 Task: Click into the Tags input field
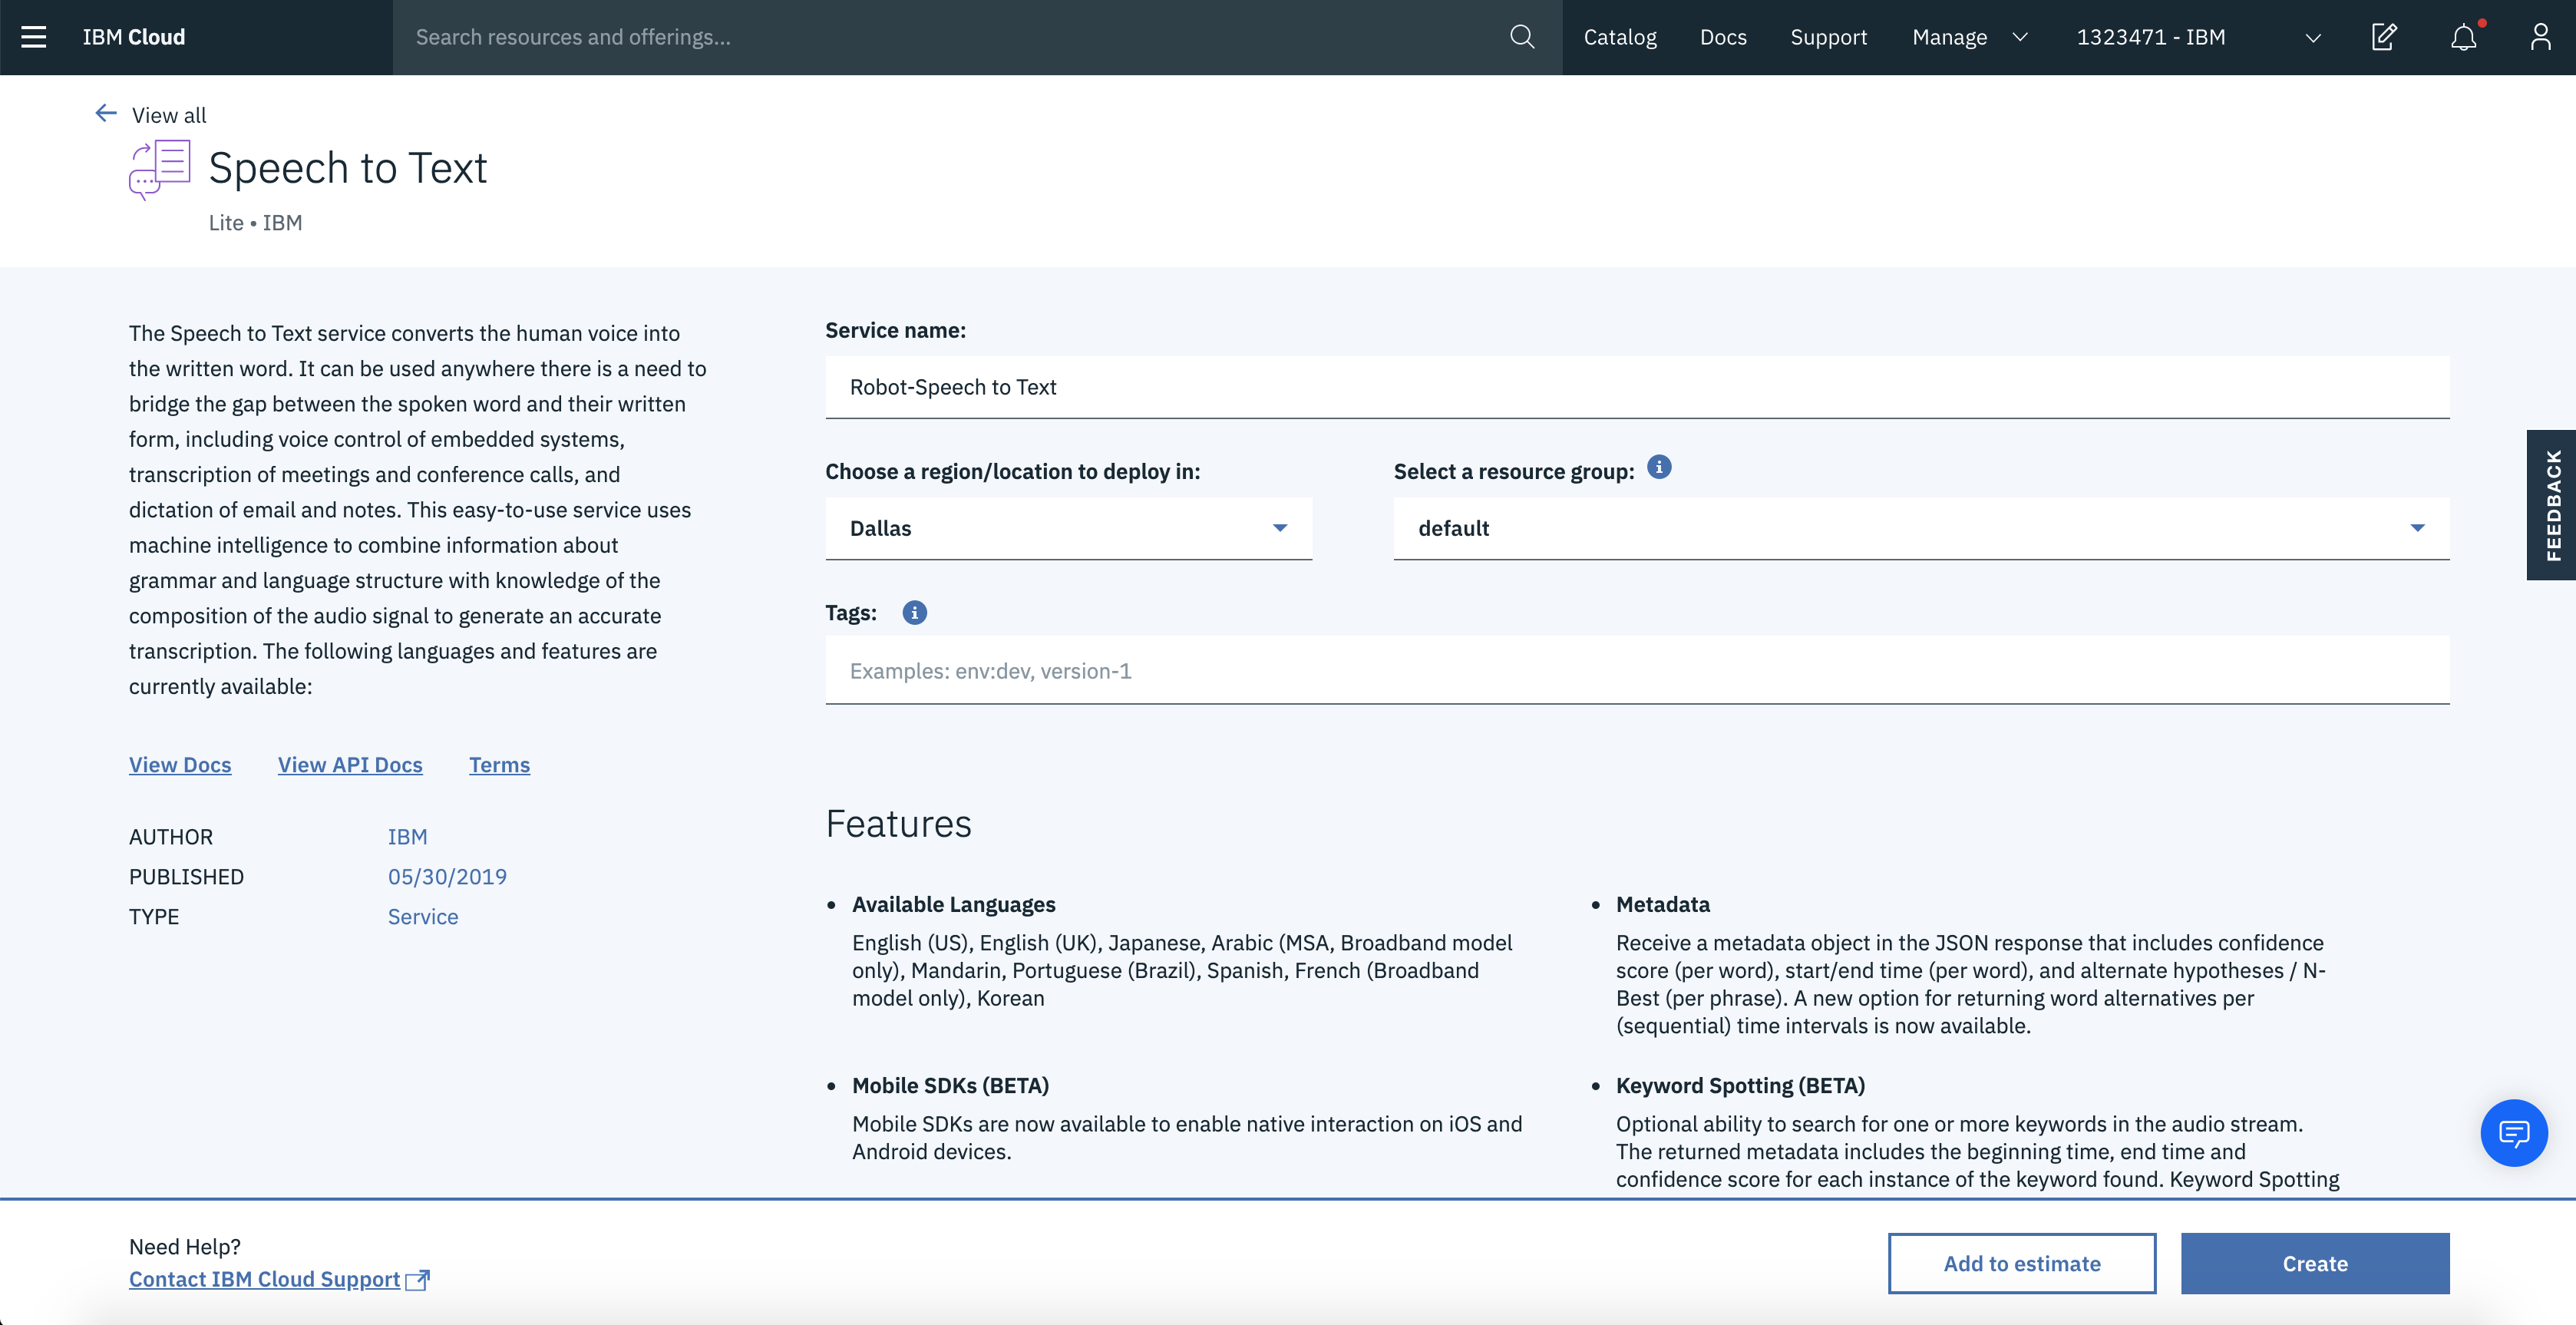pyautogui.click(x=1636, y=671)
